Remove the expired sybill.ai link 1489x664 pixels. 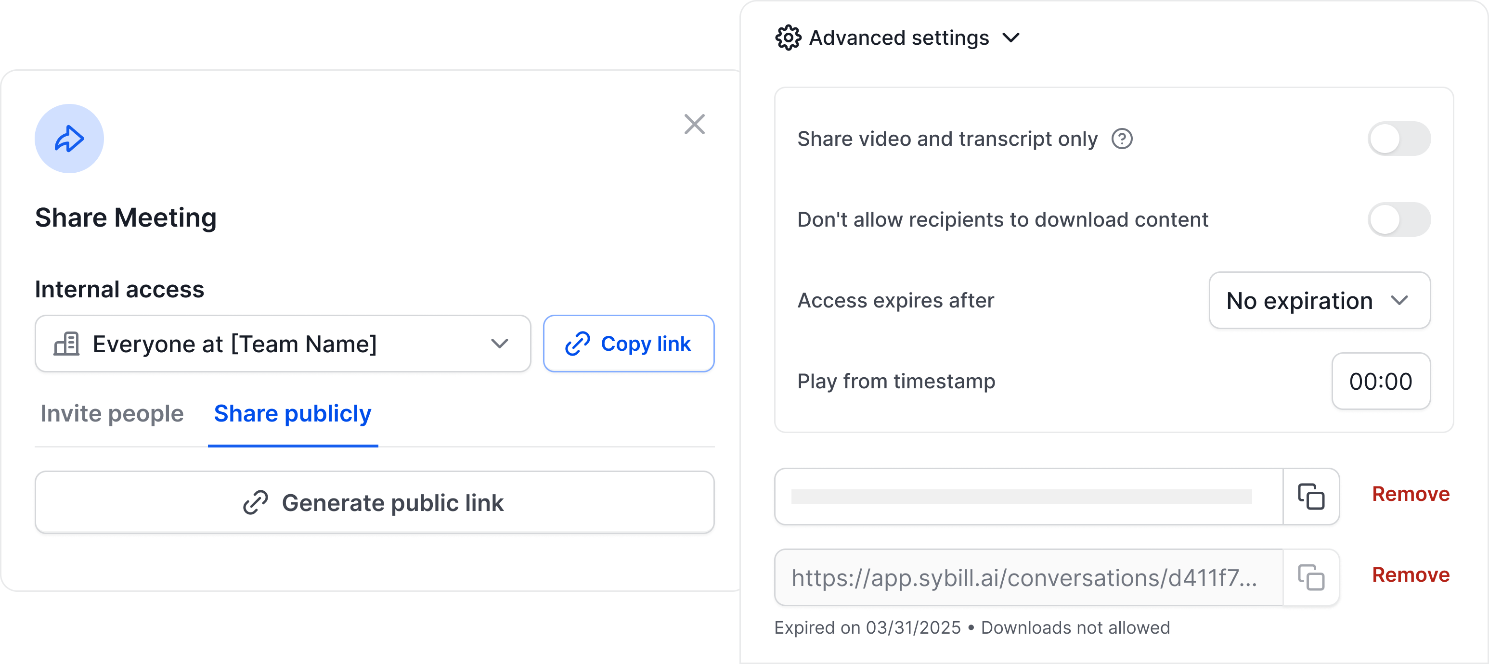1410,575
